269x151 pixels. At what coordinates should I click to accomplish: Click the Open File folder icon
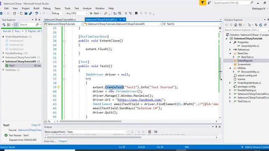pos(21,13)
